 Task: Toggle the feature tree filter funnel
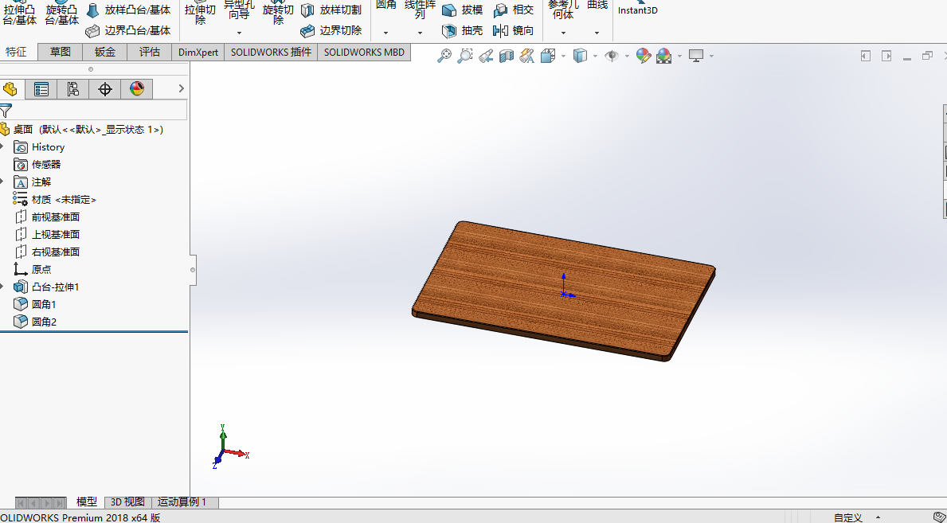coord(6,111)
